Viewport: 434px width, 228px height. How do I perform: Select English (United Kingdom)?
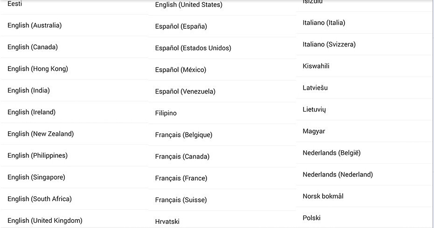45,221
